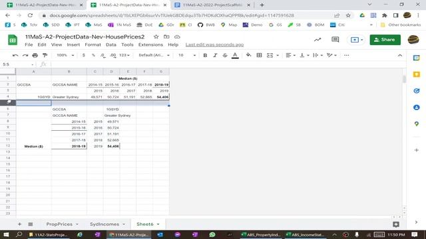Click the Windows Start button
Viewport: 426px width, 239px height.
pos(6,234)
